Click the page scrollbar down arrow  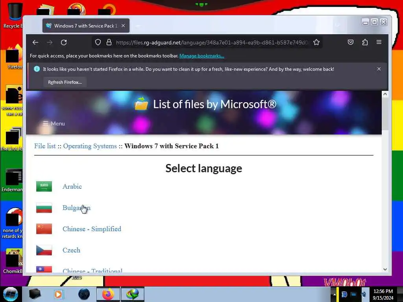(385, 269)
